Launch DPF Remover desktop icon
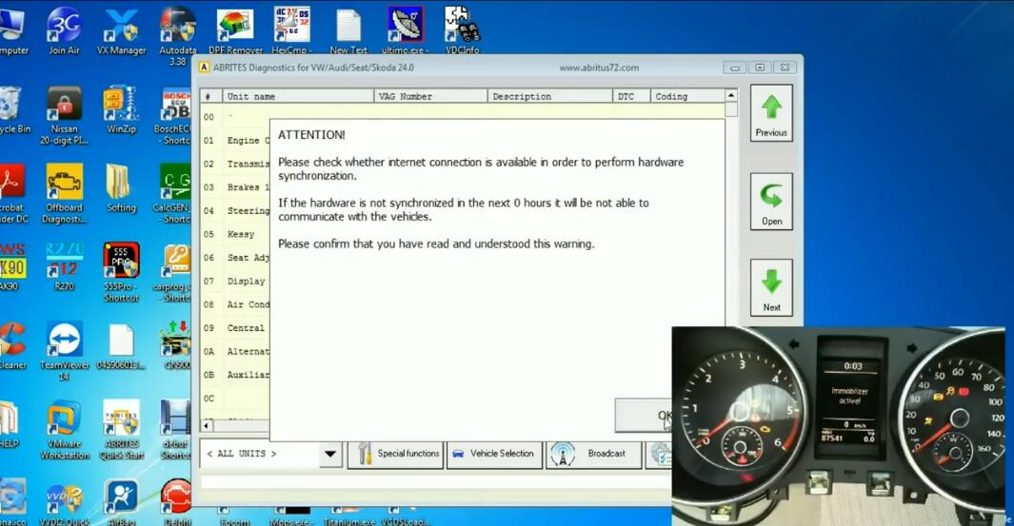 (x=235, y=30)
